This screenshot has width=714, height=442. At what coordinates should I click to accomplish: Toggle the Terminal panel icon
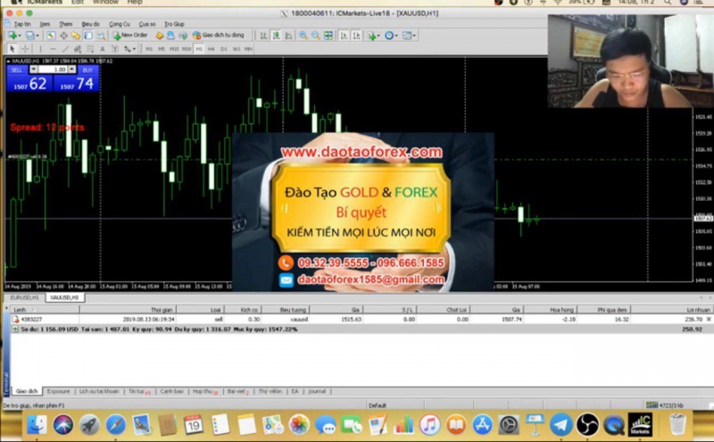88,35
